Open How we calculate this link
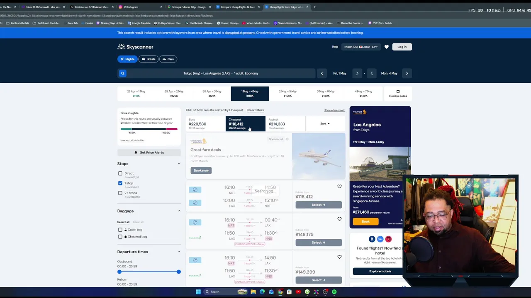 [x=132, y=140]
